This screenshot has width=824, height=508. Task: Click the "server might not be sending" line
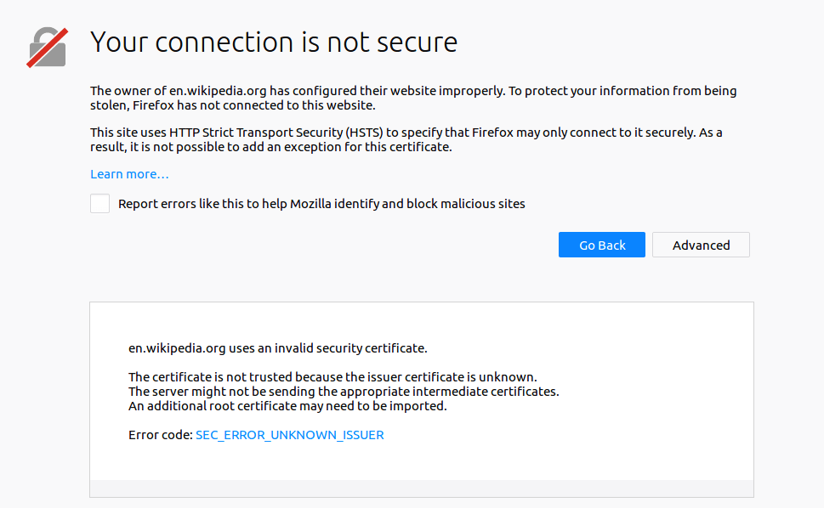(344, 392)
